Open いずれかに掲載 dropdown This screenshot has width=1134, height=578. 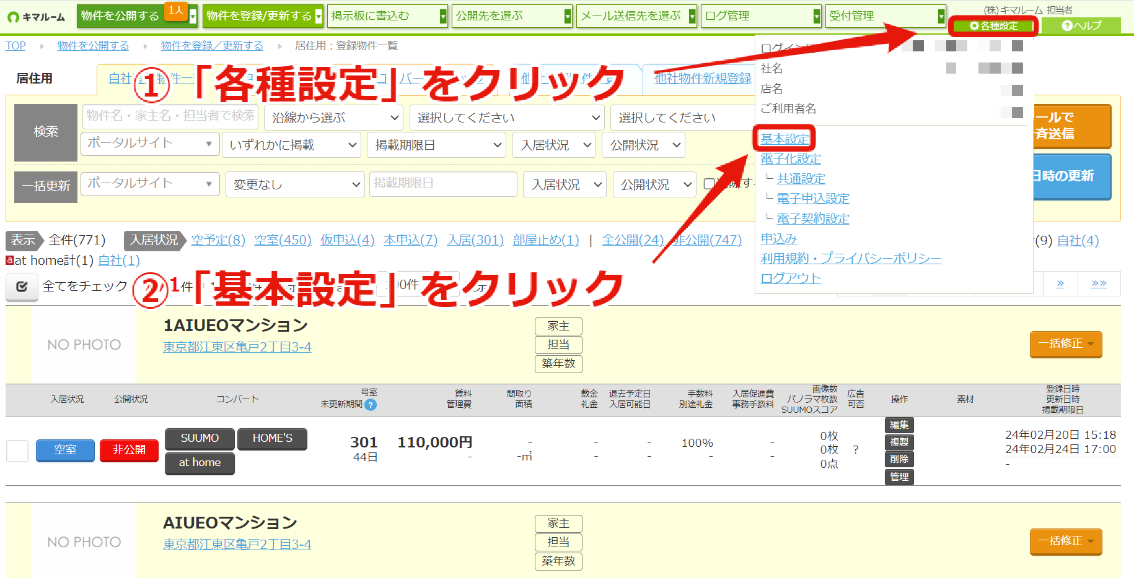click(x=291, y=145)
